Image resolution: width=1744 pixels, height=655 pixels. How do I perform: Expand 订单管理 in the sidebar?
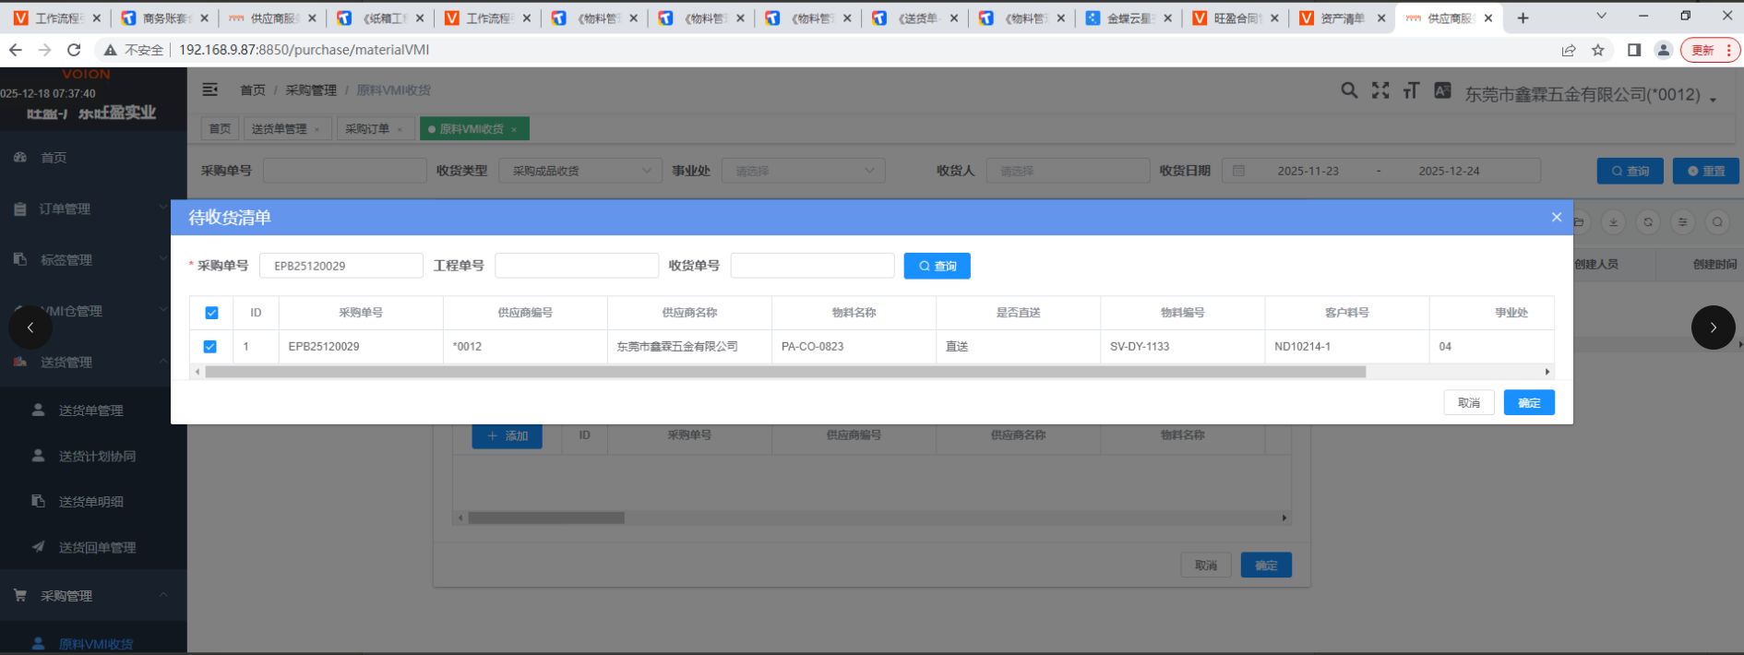93,208
